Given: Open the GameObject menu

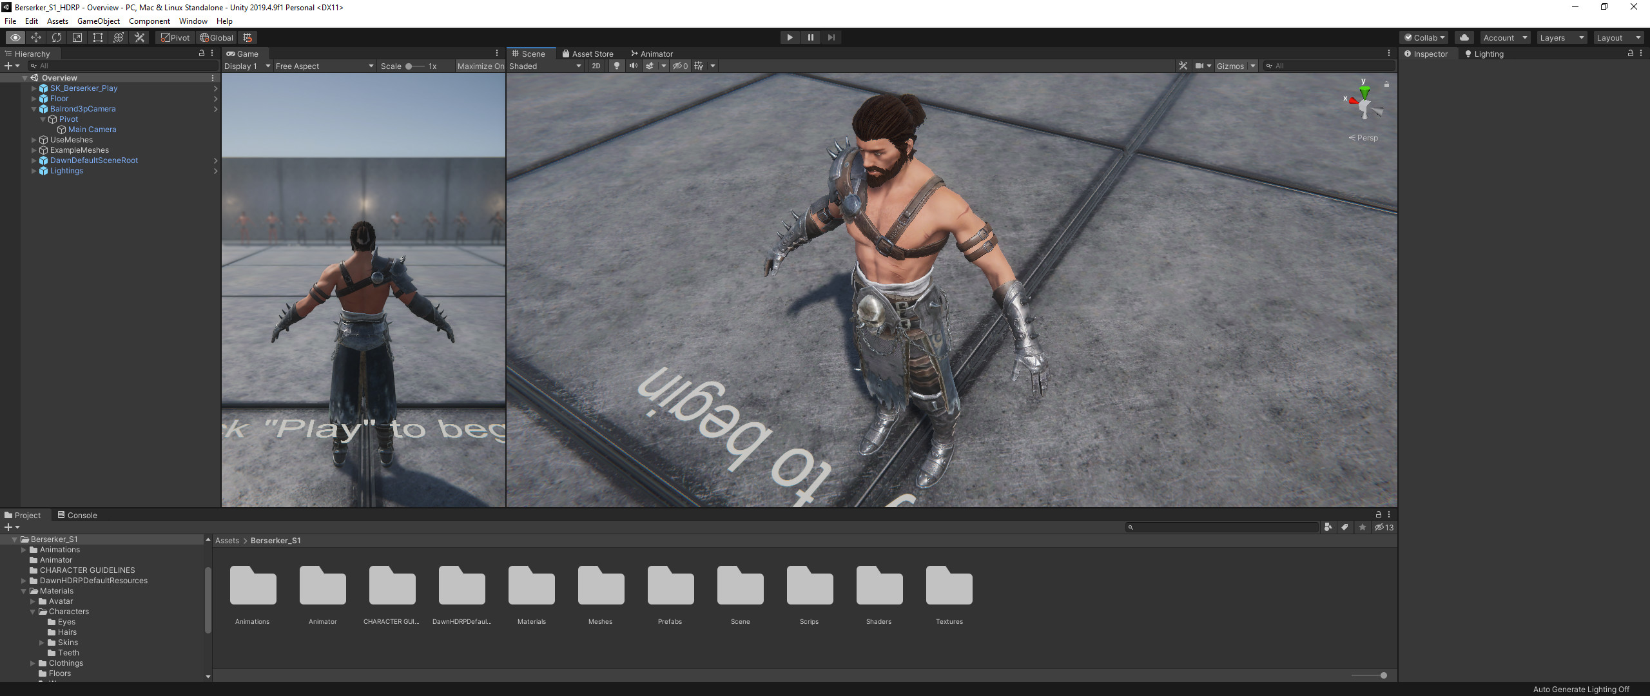Looking at the screenshot, I should click(98, 21).
